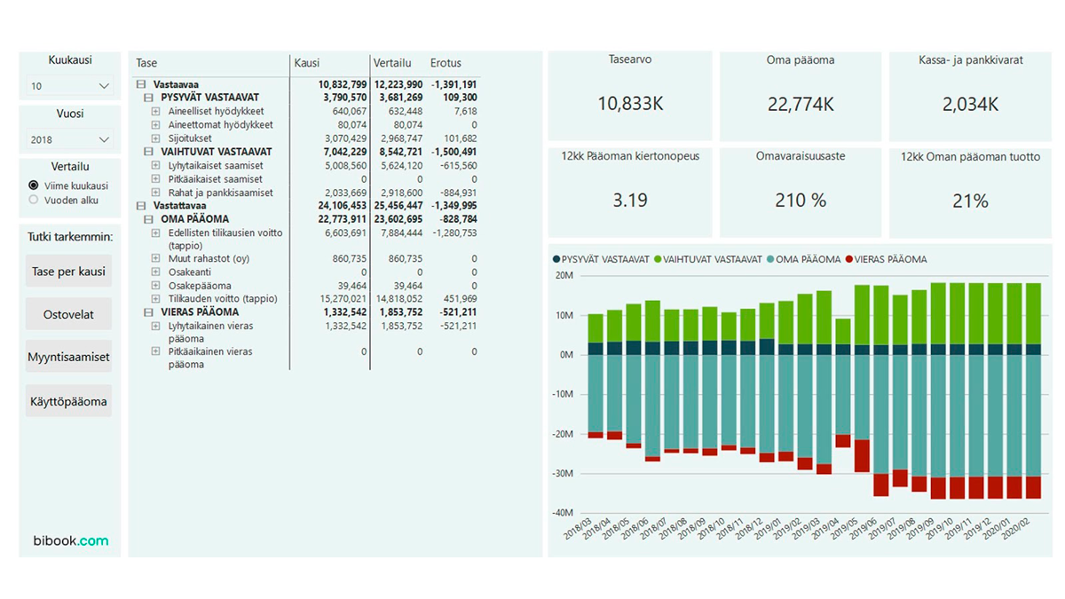The height and width of the screenshot is (599, 1065).
Task: Select the Viime kuukausi radio option
Action: [34, 185]
